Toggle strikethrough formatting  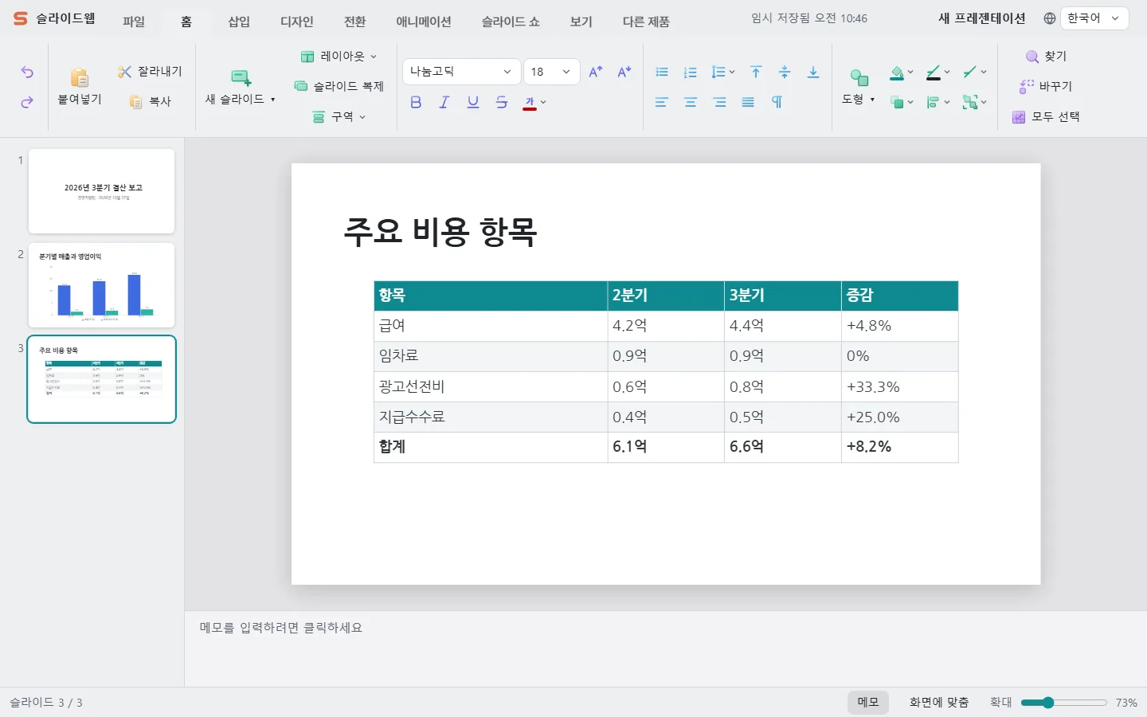[x=502, y=102]
